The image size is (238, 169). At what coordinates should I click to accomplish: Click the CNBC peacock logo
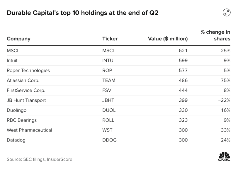224,156
